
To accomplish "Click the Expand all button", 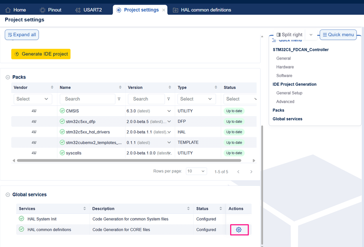I will (22, 35).
